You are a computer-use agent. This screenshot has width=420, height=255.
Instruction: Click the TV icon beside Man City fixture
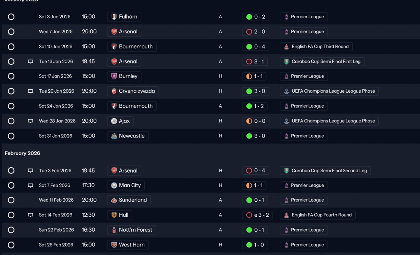(x=31, y=186)
